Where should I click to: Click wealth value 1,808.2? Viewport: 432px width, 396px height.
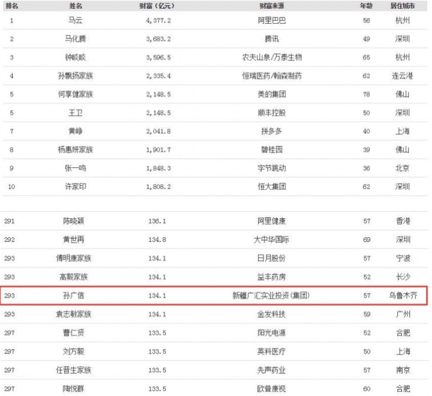pos(159,186)
